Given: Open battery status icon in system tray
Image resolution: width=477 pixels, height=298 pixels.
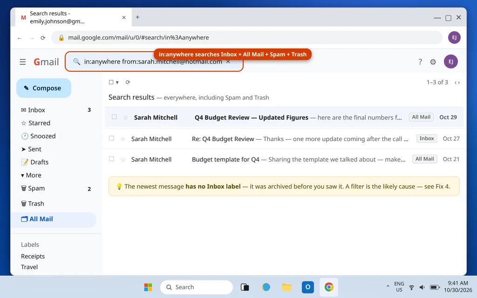Looking at the screenshot, I should point(435,287).
